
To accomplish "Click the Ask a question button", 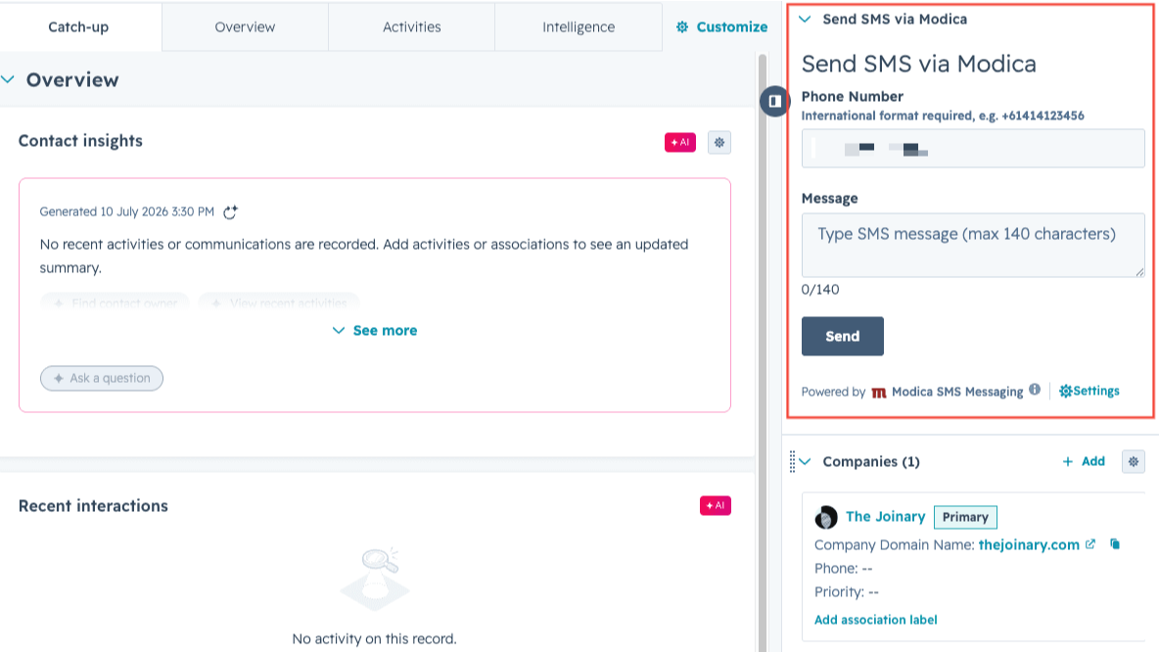I will (x=102, y=378).
